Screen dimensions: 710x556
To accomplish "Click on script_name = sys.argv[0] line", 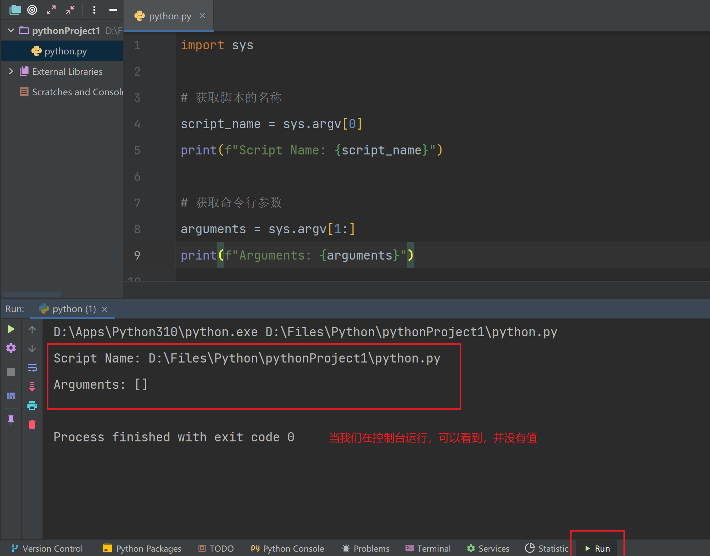I will pyautogui.click(x=272, y=124).
